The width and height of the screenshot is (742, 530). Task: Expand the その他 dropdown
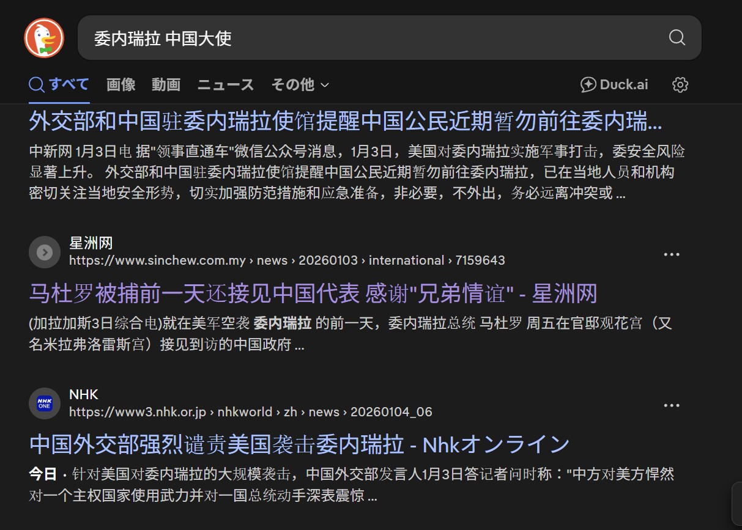[300, 85]
